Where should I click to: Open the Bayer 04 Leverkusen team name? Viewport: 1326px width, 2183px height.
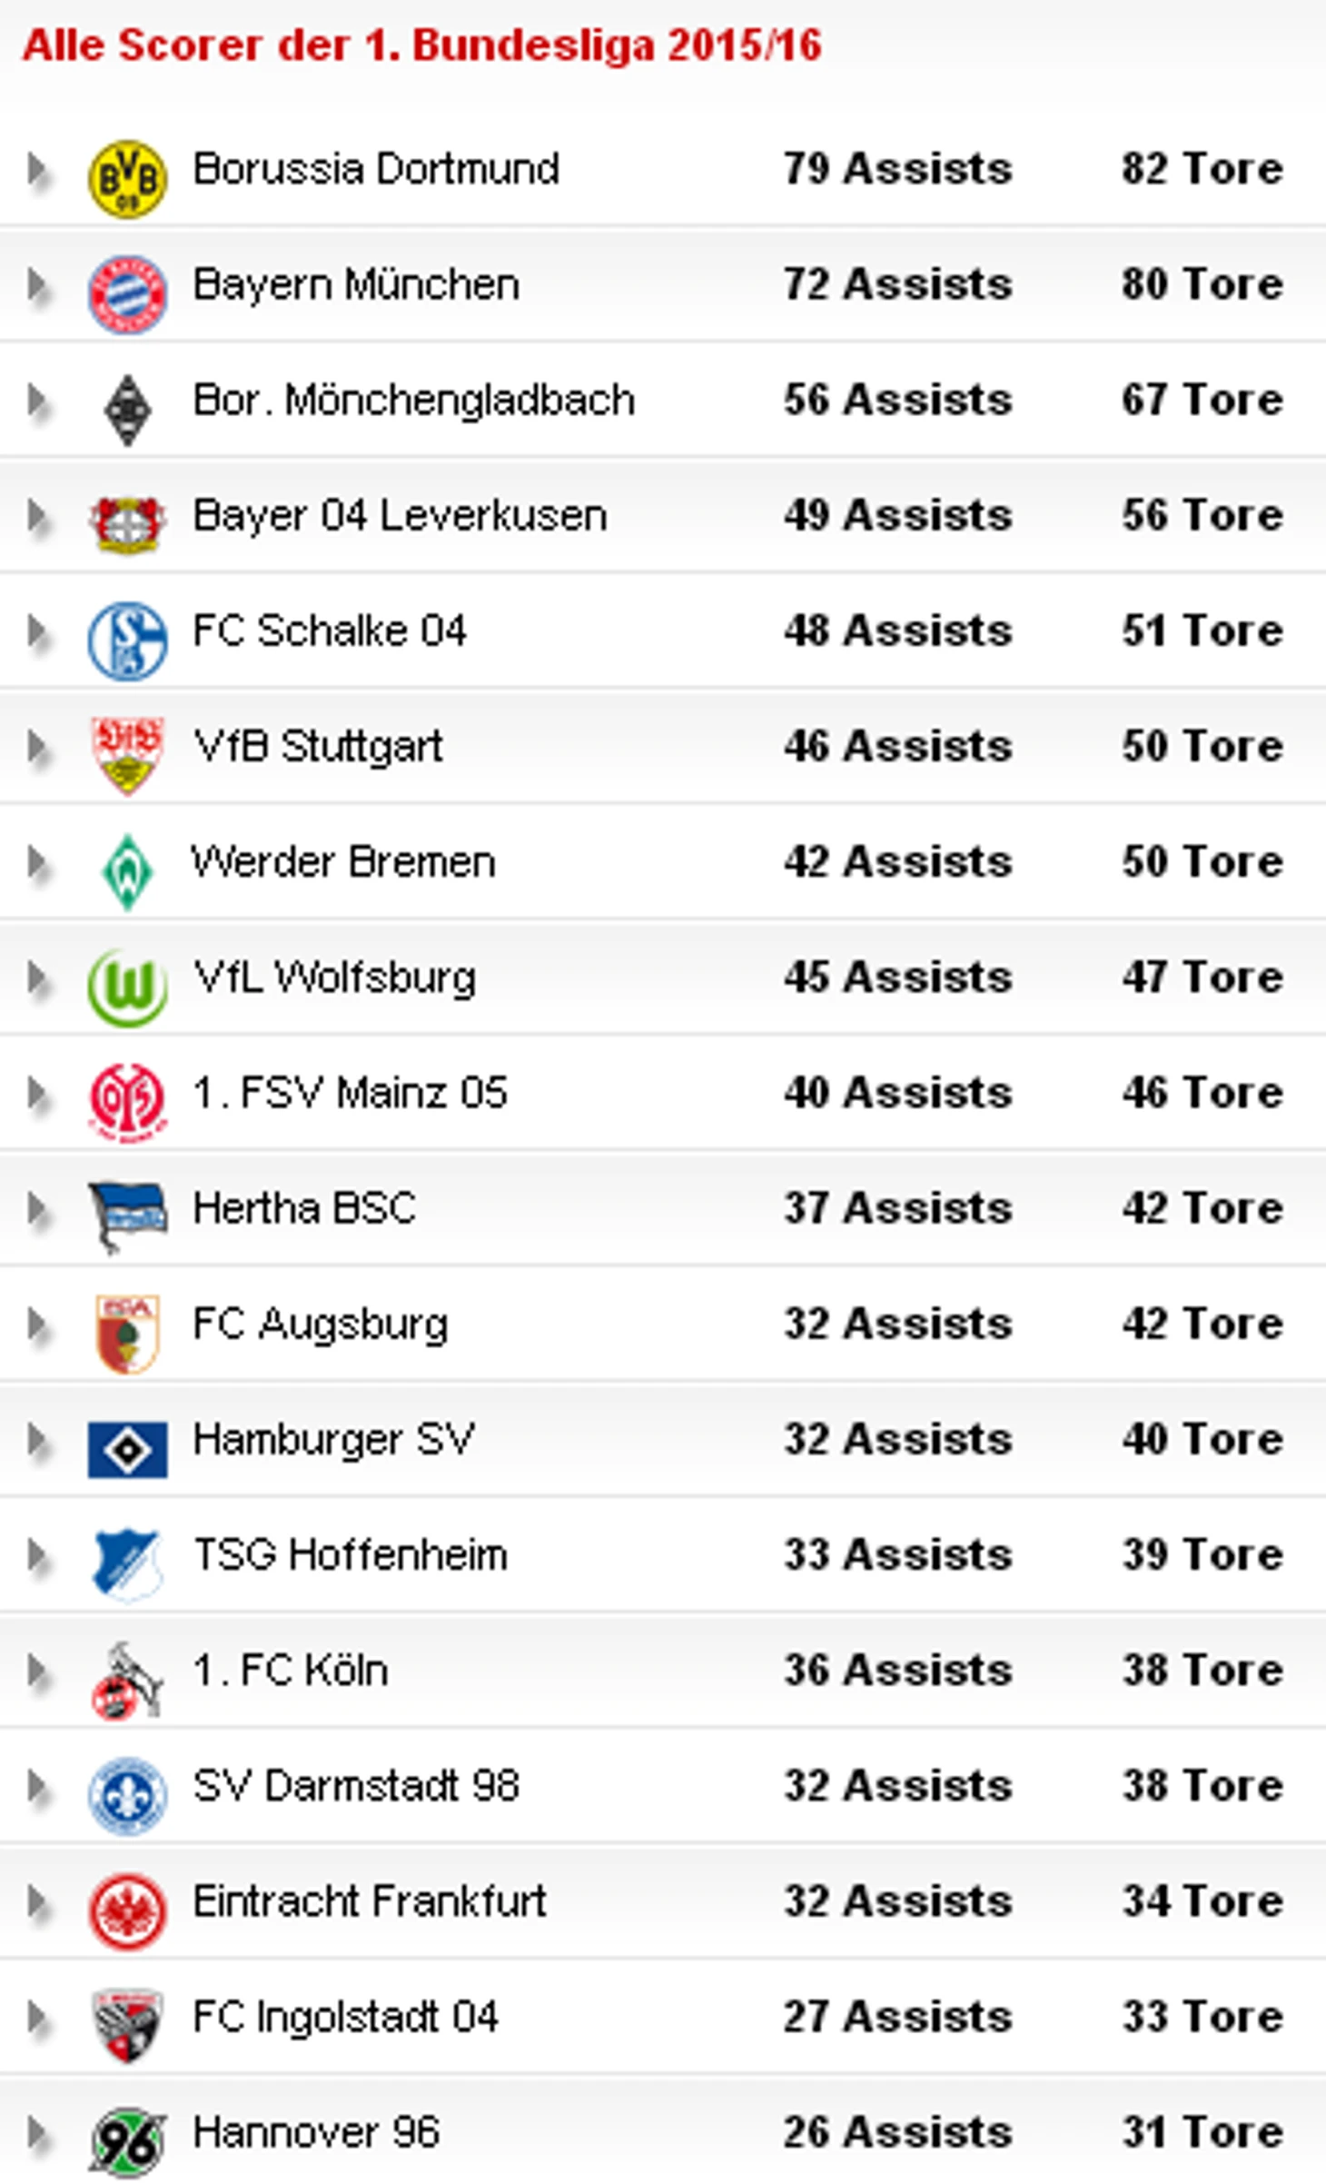[400, 516]
